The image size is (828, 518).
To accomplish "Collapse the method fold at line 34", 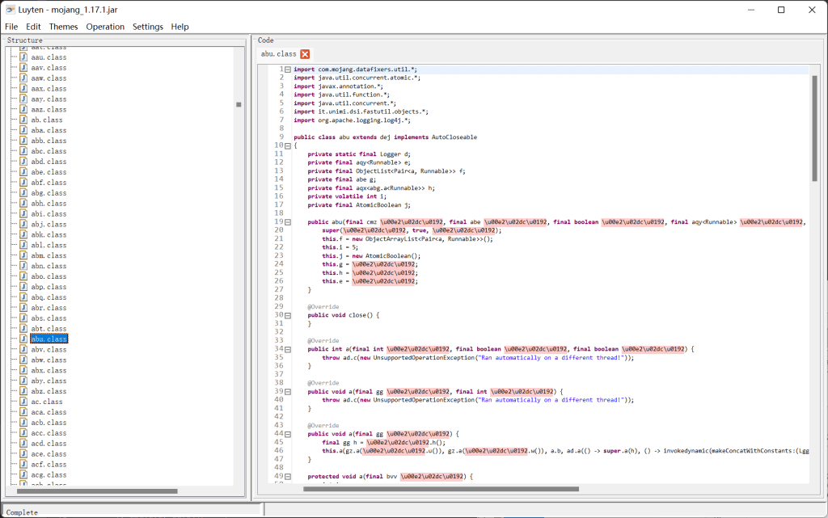I will pos(288,347).
